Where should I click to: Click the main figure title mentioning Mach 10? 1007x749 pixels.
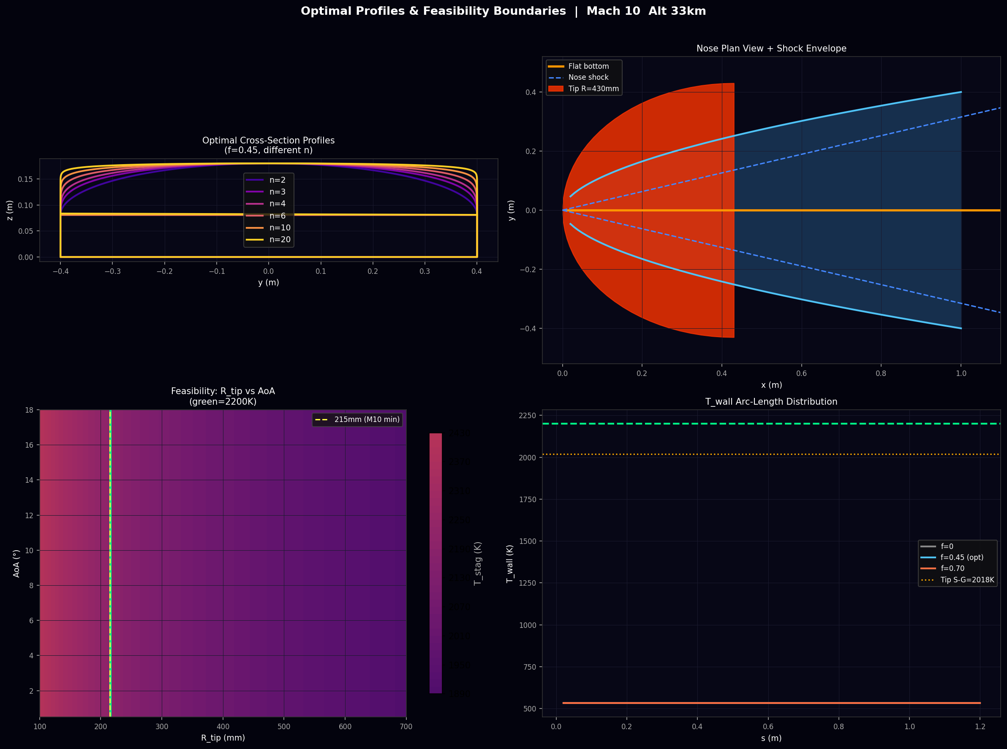tap(503, 11)
